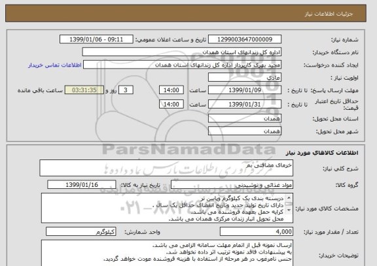The width and height of the screenshot is (377, 266).
Task: Select the need date field 1399/01/16
Action: pyautogui.click(x=82, y=184)
